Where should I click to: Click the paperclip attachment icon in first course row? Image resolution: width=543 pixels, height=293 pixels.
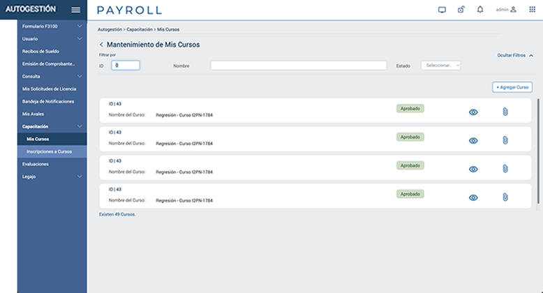tap(505, 112)
